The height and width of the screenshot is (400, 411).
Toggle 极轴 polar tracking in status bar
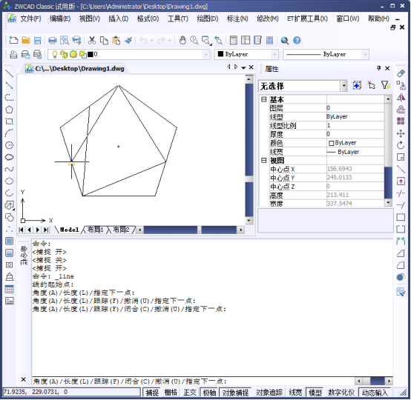pyautogui.click(x=209, y=392)
